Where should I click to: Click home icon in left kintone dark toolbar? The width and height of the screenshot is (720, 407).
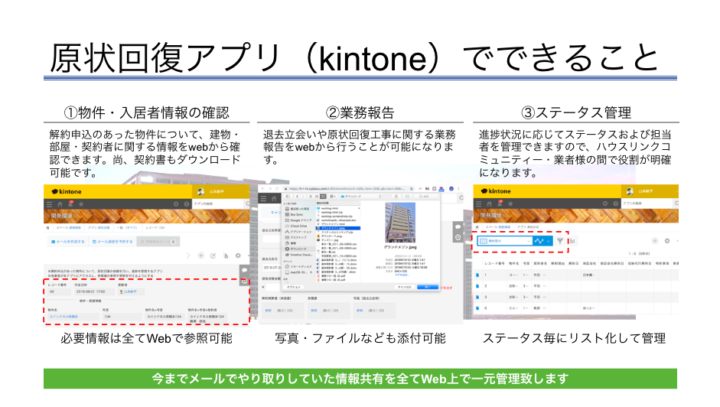point(60,204)
